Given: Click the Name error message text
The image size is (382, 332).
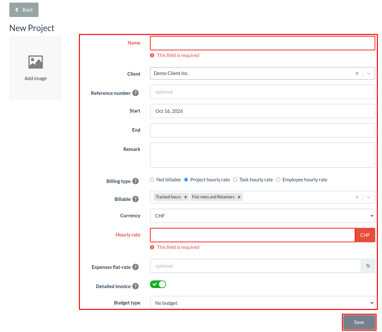Looking at the screenshot, I should 178,55.
